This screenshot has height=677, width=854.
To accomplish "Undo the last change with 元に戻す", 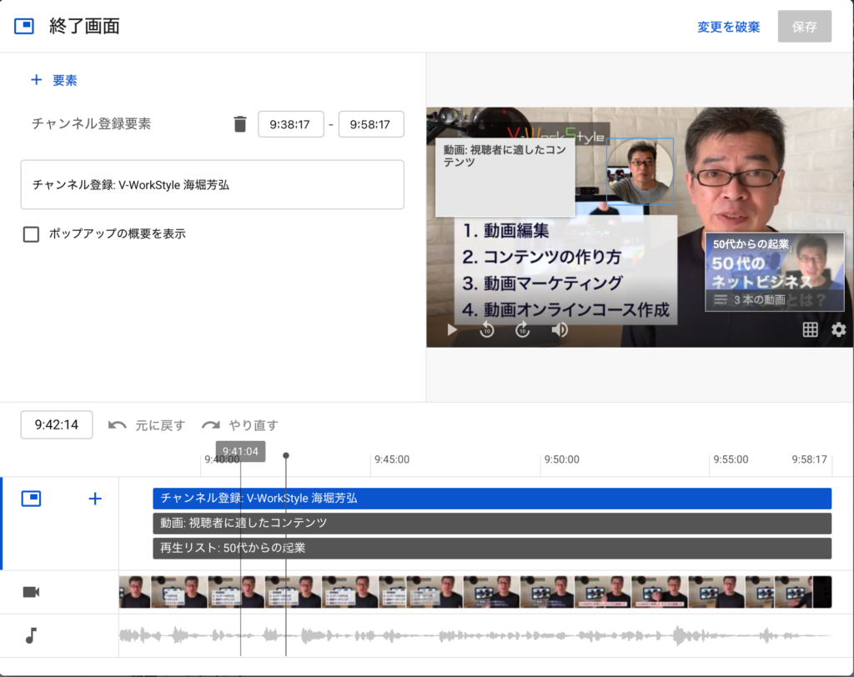I will click(x=155, y=424).
